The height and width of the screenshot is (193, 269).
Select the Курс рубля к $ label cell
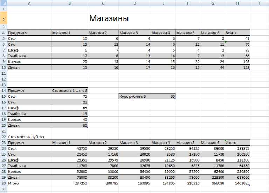[135, 96]
